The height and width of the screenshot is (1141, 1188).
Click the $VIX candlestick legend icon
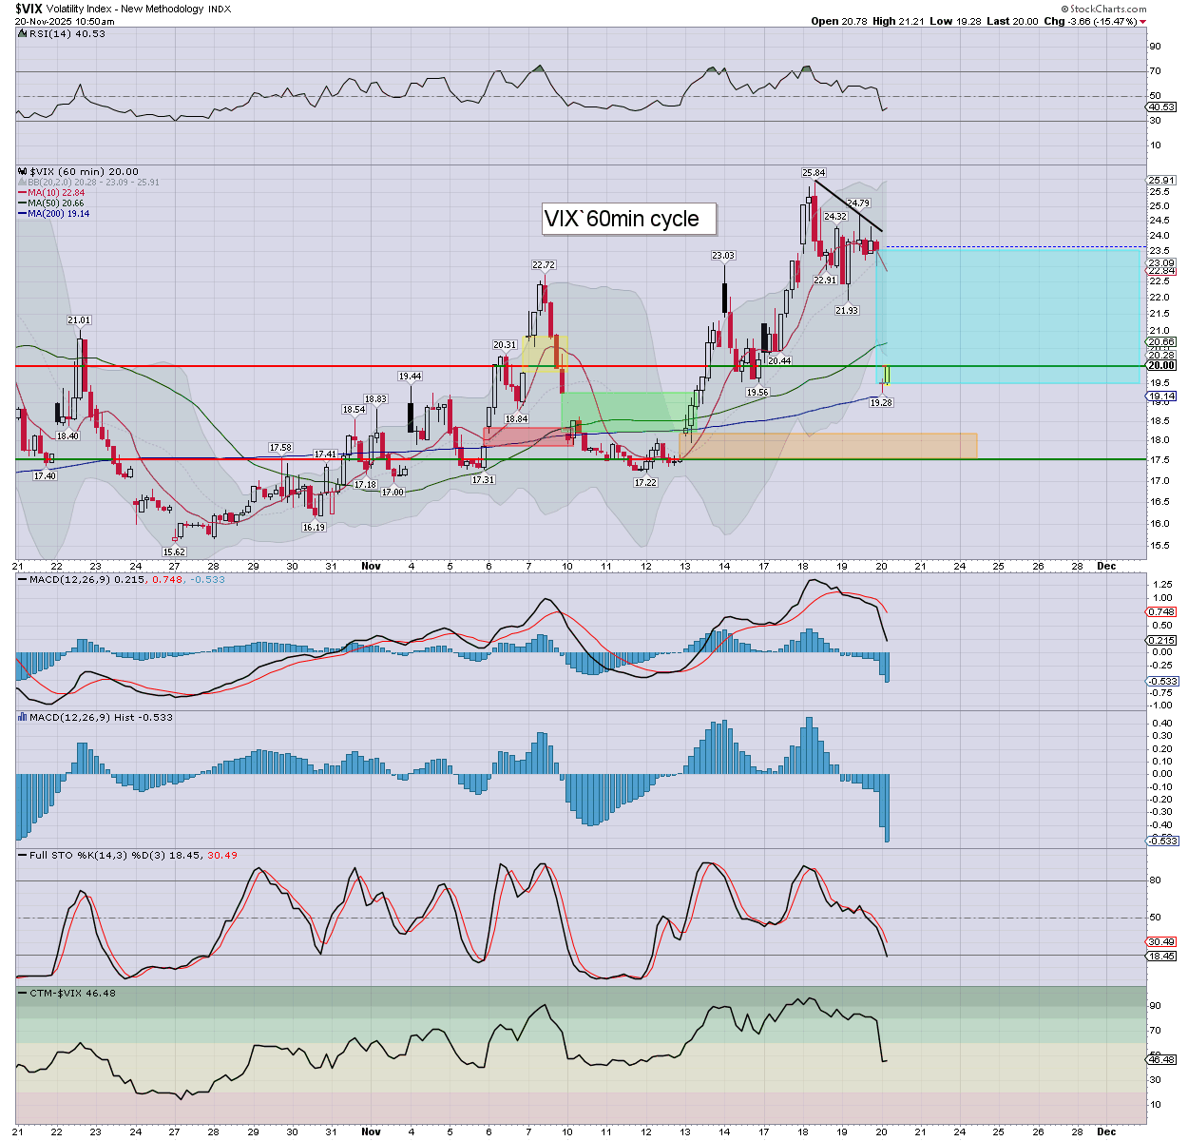coord(22,172)
